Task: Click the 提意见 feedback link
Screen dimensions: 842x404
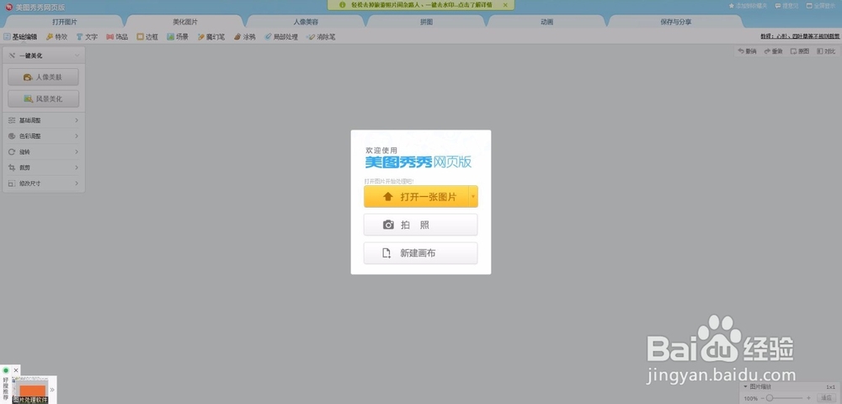Action: coord(786,6)
